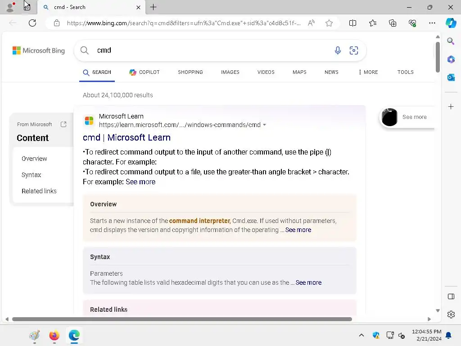Expand the dropdown arrow beside learn.microsoft.com URL
This screenshot has height=346, width=461.
coord(265,125)
